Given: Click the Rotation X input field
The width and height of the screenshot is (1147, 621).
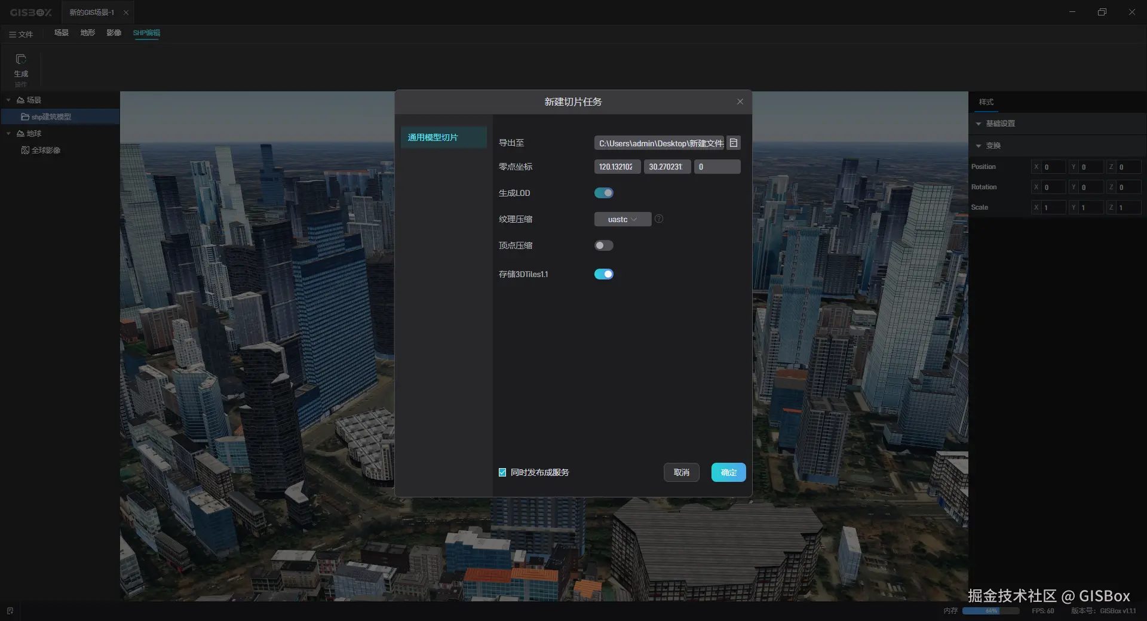Looking at the screenshot, I should coord(1054,187).
